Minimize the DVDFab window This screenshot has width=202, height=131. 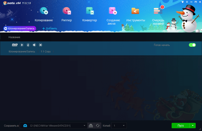pyautogui.click(x=191, y=2)
